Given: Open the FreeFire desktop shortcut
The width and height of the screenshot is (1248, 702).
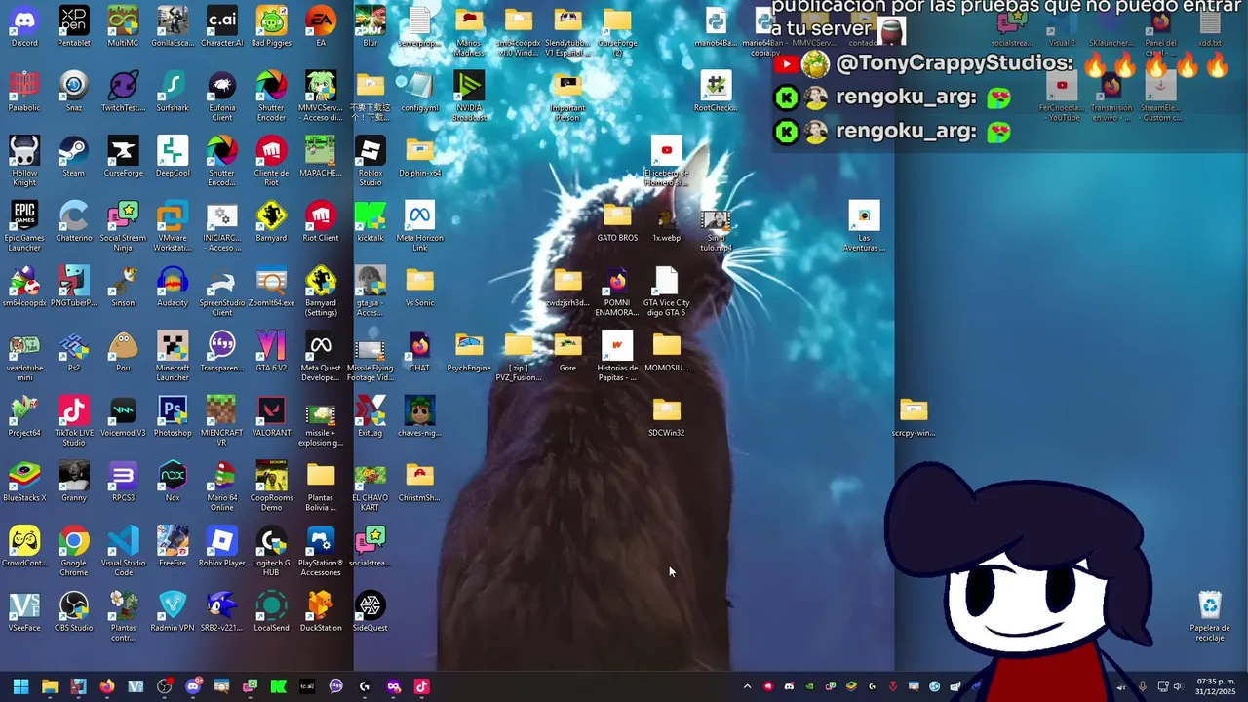Looking at the screenshot, I should click(x=173, y=547).
